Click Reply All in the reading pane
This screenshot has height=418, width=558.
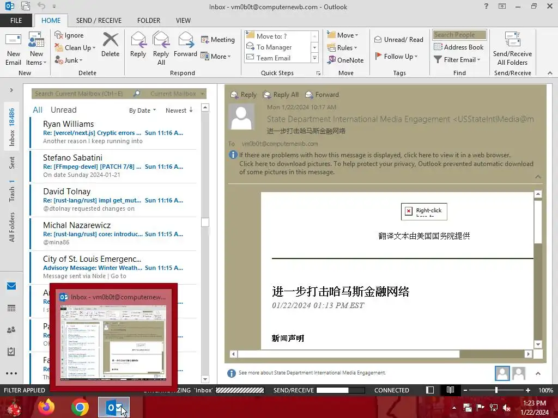281,95
